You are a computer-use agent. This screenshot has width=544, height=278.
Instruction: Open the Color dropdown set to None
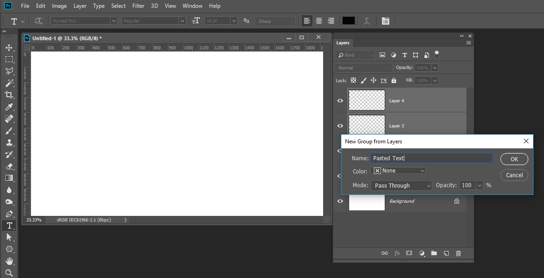[x=399, y=171]
